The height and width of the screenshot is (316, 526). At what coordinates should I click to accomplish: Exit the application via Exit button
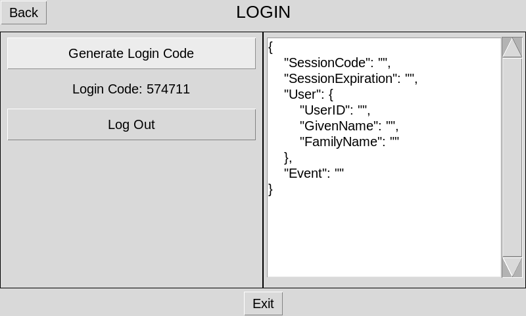tap(263, 303)
